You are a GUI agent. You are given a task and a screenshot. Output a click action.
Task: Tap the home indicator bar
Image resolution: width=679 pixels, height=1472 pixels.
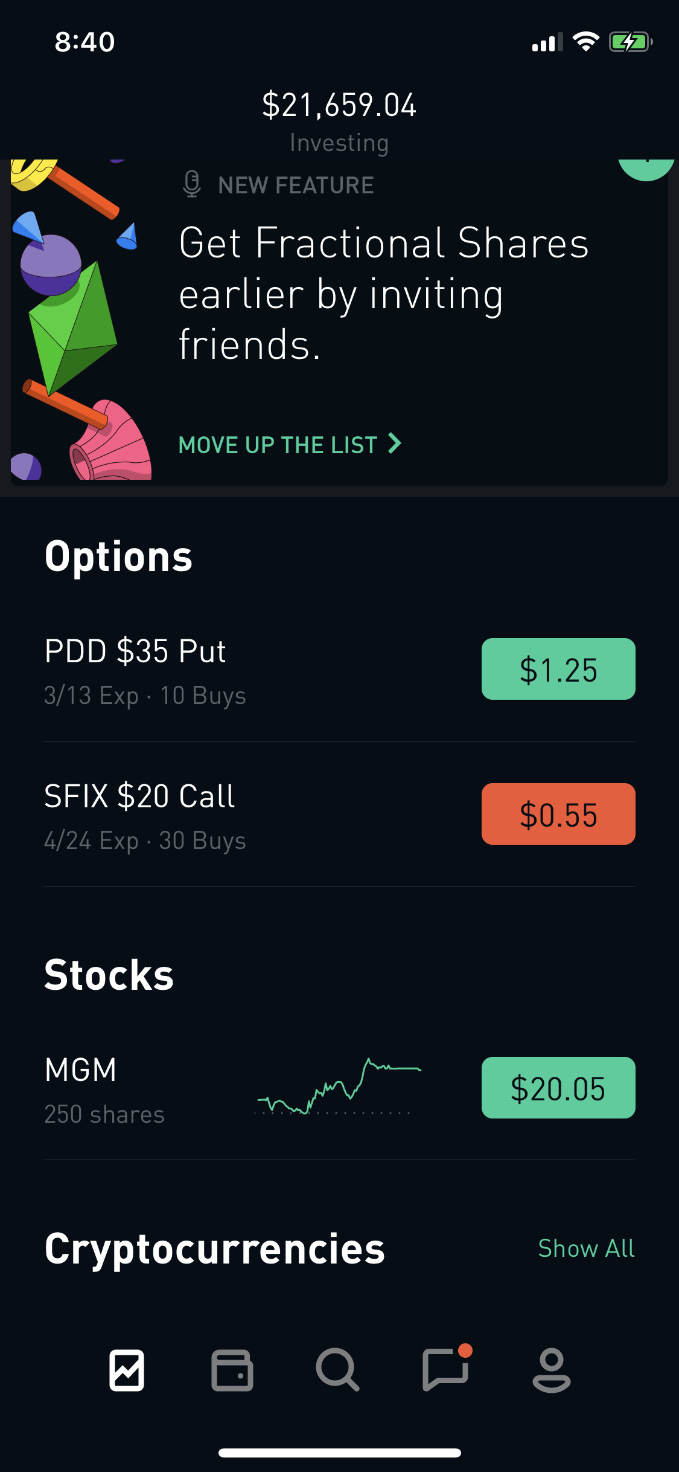(339, 1453)
